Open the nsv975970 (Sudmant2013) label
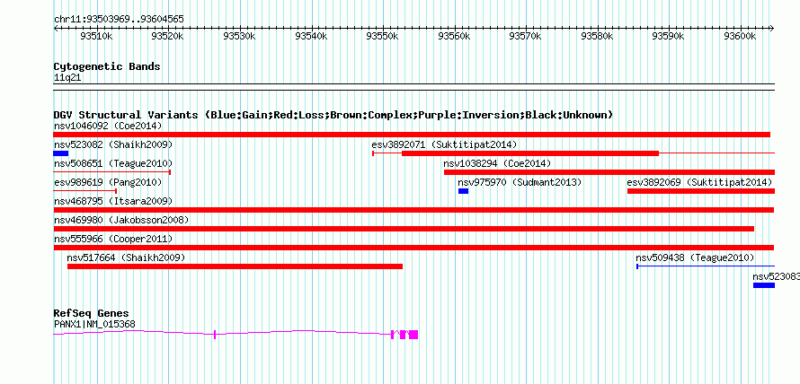 coord(520,182)
